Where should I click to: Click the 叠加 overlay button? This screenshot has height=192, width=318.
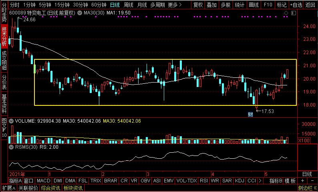point(212,5)
